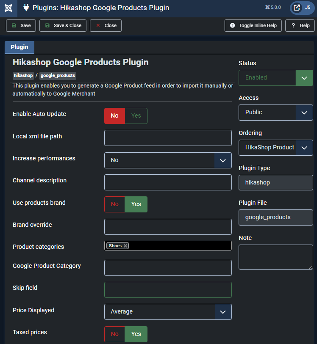Open the Ordering HikaShop Product dropdown

pyautogui.click(x=276, y=148)
